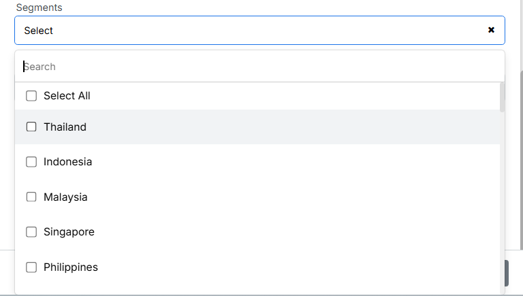Choose the Thailand option label

(65, 127)
